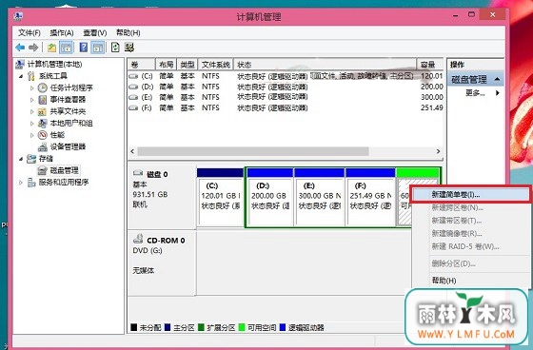The image size is (533, 350).
Task: Select 设备管理器 in the tree
Action: pyautogui.click(x=68, y=146)
